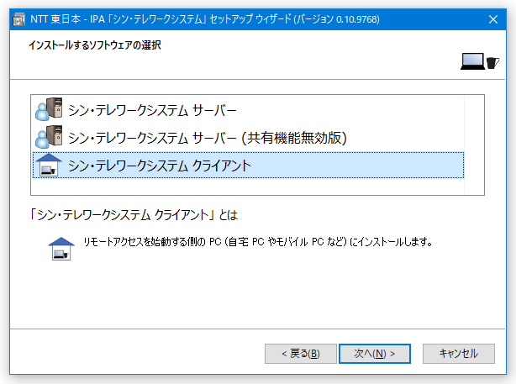This screenshot has height=384, width=516.
Task: Click the setup wizard icon in the title bar
Action: [x=18, y=19]
